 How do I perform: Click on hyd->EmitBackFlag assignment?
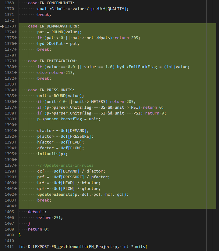point(137,67)
